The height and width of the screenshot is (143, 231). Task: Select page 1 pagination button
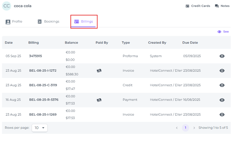click(185, 128)
